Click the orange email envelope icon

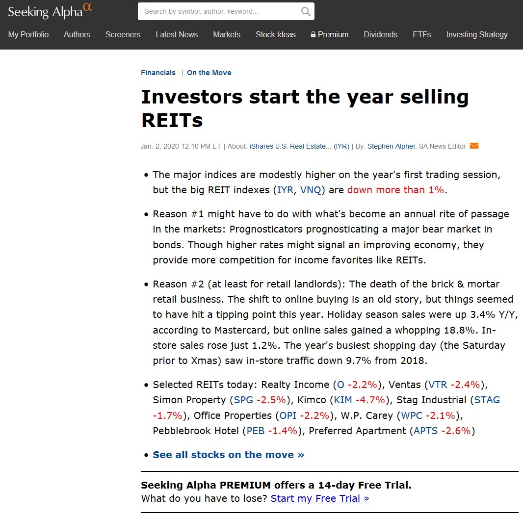(474, 146)
